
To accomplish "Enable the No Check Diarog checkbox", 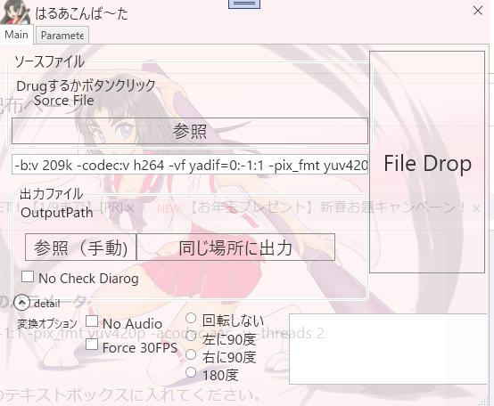I will (28, 277).
